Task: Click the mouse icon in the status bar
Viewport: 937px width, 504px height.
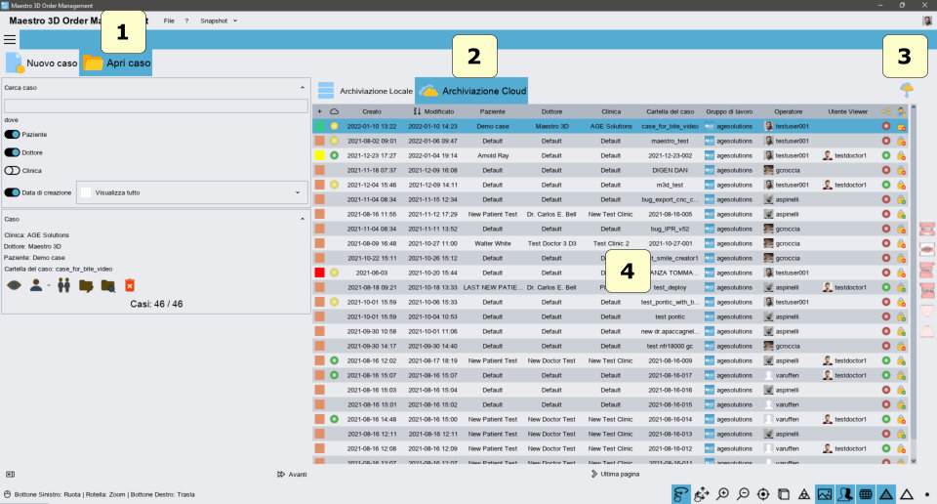Action: point(7,494)
